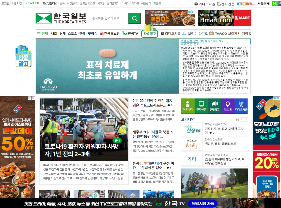Click the Facebook icon in top bar
This screenshot has width=281, height=208.
pos(279,3)
